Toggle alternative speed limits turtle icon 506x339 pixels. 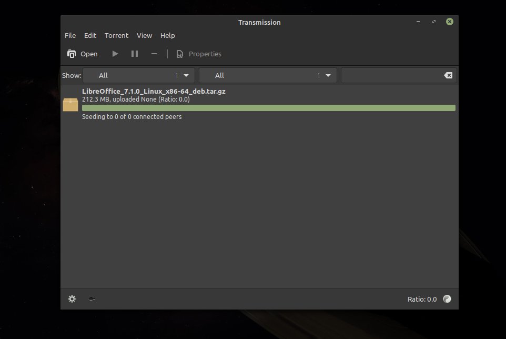[x=92, y=299]
